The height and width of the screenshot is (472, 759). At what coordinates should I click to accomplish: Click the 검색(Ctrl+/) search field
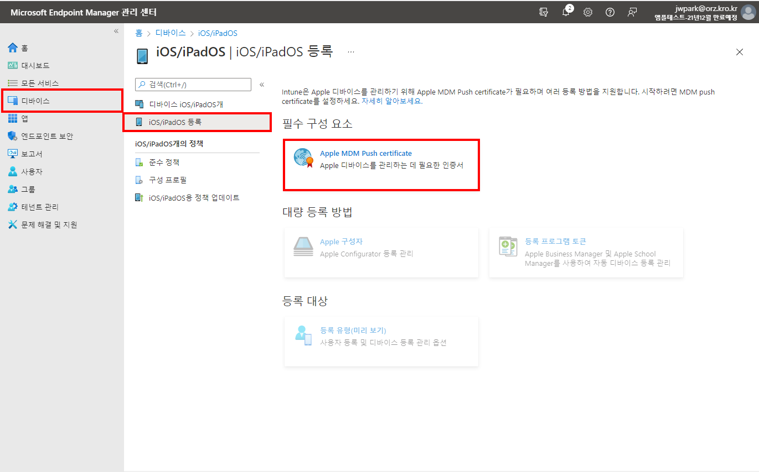point(193,85)
